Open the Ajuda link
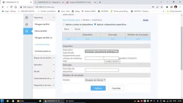The width and height of the screenshot is (183, 103). [x=146, y=20]
